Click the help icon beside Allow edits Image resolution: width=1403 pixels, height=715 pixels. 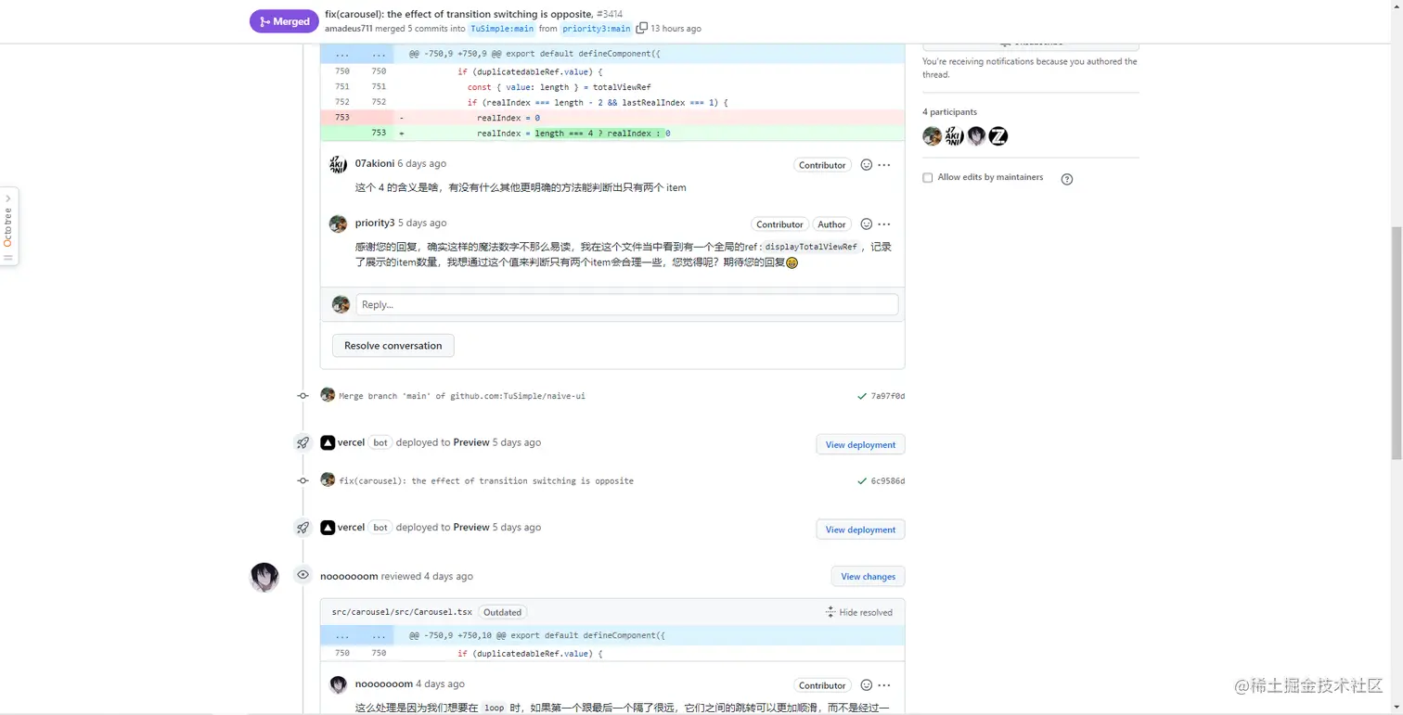click(1066, 179)
